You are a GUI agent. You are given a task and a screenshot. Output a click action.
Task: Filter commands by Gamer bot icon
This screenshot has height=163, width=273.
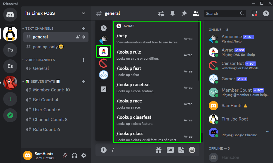point(104,75)
